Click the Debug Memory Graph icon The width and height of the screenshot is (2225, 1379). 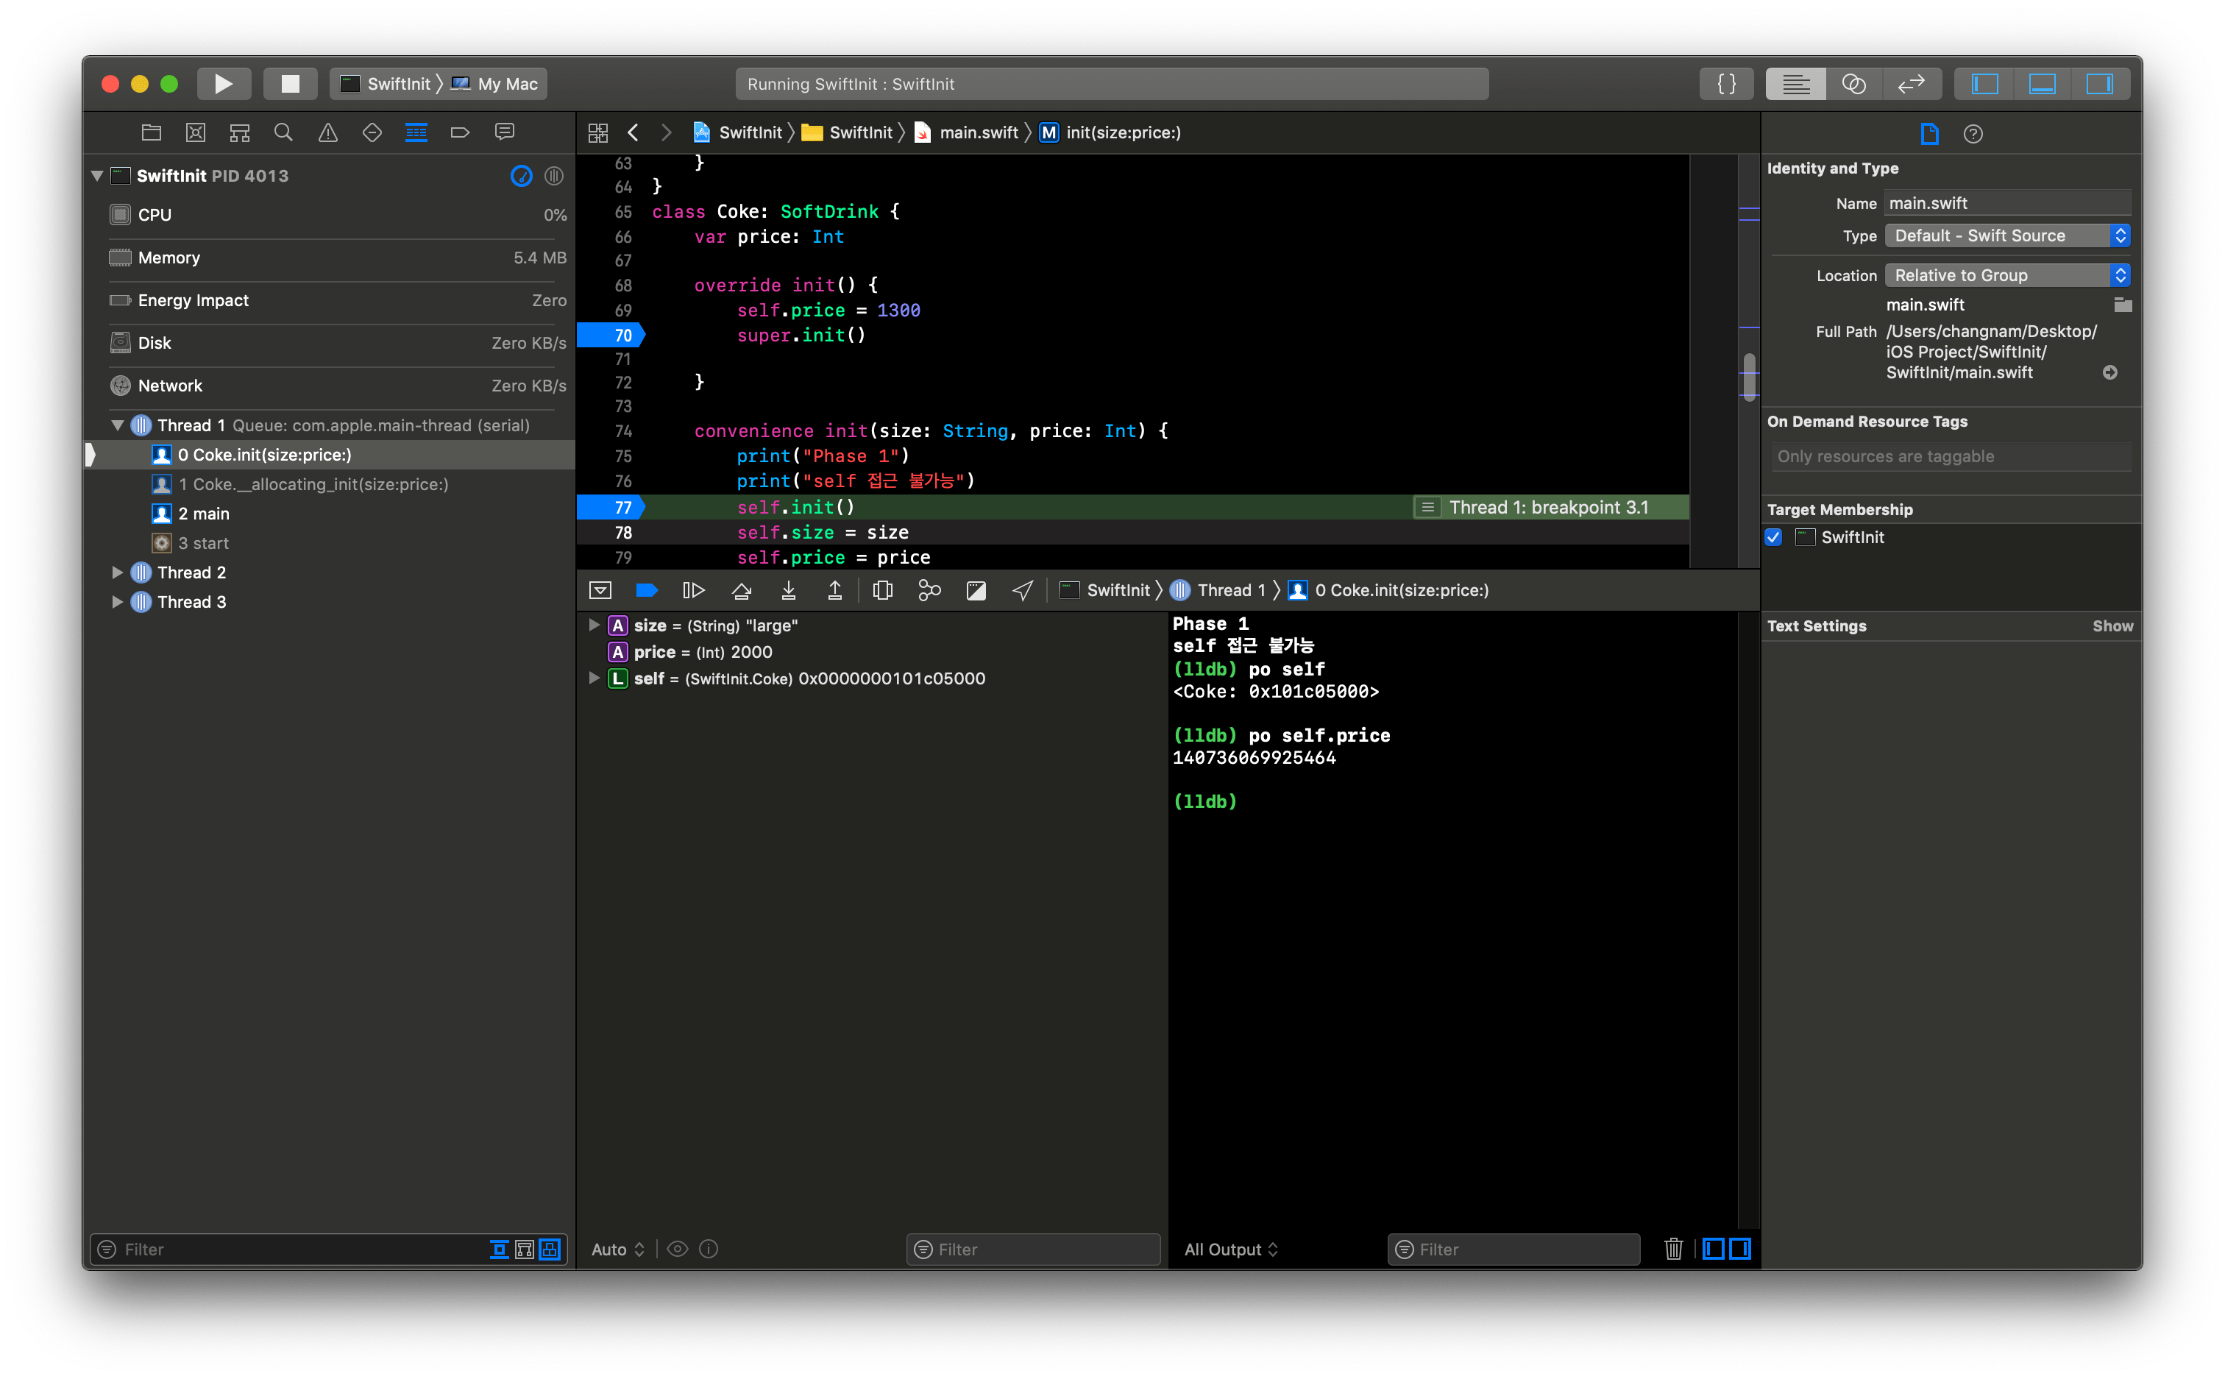(x=929, y=590)
